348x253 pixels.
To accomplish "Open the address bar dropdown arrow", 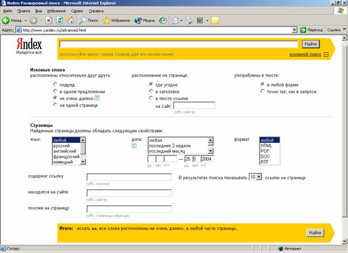I will (294, 30).
